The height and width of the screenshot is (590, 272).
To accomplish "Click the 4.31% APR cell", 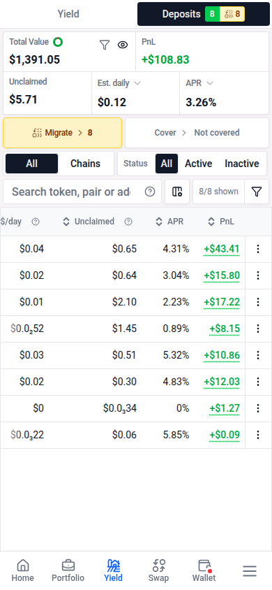I will [x=176, y=249].
